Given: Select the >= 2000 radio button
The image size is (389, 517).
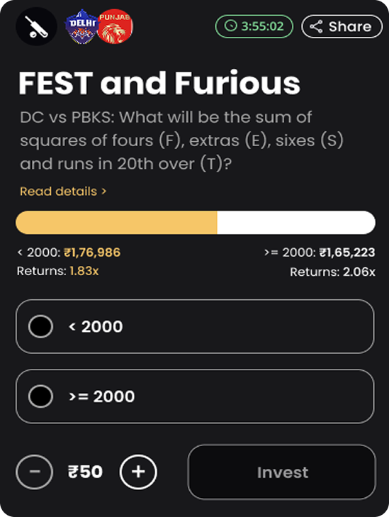Looking at the screenshot, I should point(40,396).
